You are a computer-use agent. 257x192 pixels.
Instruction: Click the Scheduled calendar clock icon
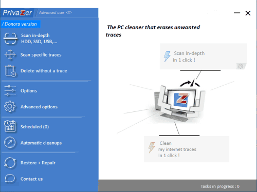10,126
